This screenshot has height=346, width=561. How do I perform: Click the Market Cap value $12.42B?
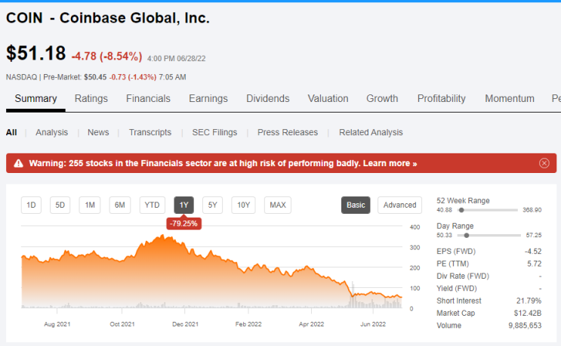click(528, 313)
